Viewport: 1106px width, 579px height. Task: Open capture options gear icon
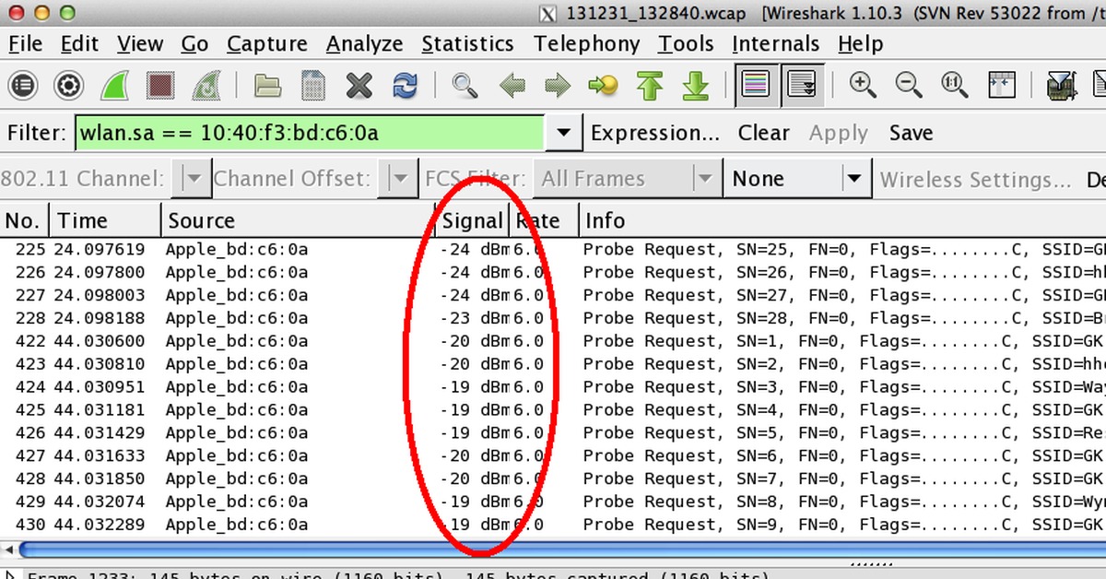coord(68,86)
